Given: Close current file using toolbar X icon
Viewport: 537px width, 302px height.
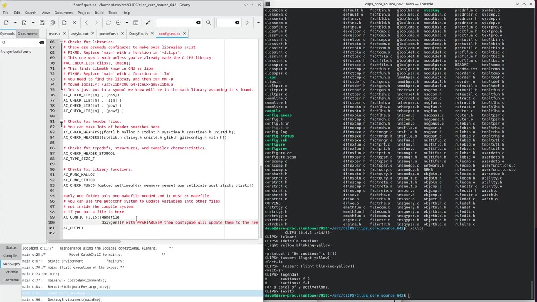Looking at the screenshot, I should (x=74, y=23).
